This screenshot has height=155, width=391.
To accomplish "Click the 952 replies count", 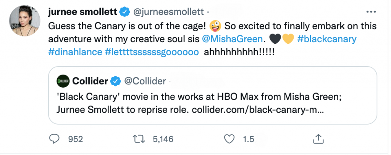I will tap(75, 139).
